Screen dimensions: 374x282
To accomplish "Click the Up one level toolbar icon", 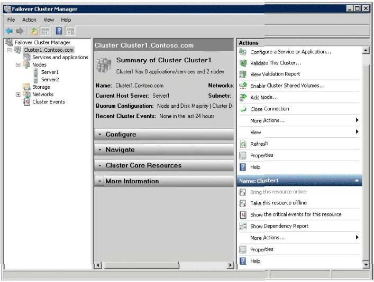I will (34, 31).
